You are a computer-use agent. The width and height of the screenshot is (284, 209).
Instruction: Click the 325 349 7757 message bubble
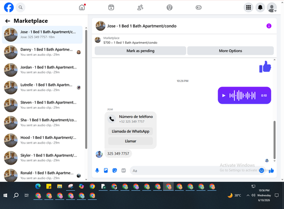[118, 154]
